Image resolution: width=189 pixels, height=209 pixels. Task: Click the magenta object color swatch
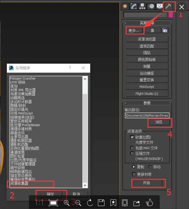170,15
